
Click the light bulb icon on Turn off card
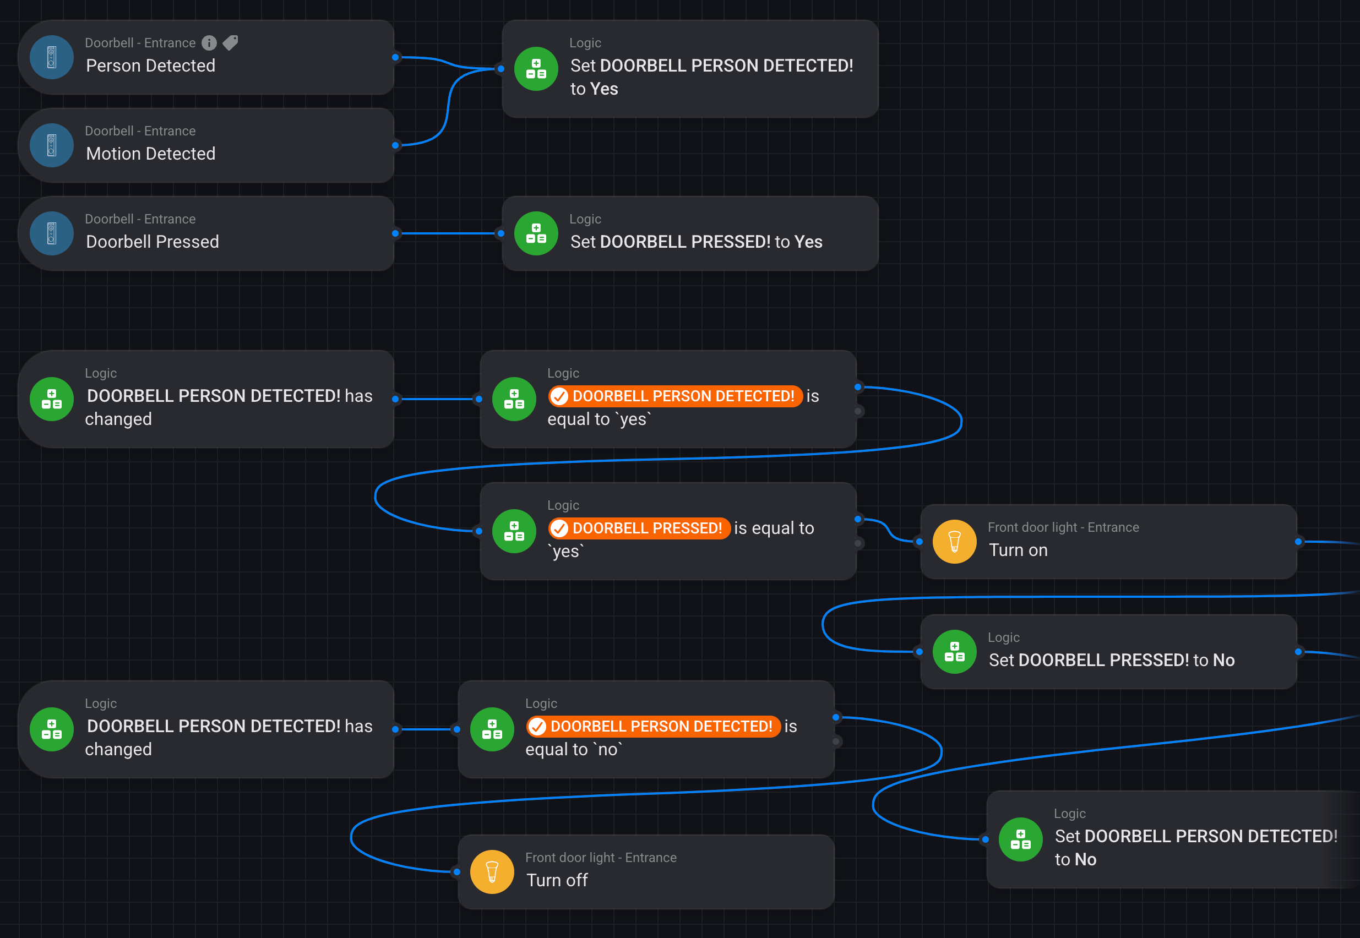pos(492,871)
